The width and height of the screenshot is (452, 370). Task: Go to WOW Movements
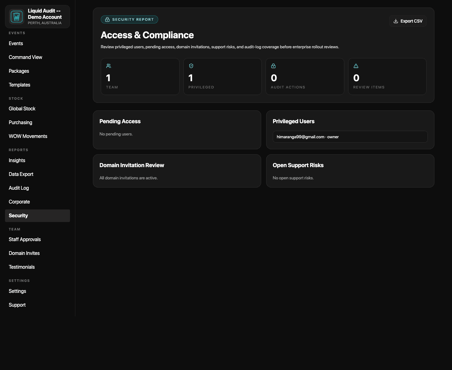[x=37, y=136]
